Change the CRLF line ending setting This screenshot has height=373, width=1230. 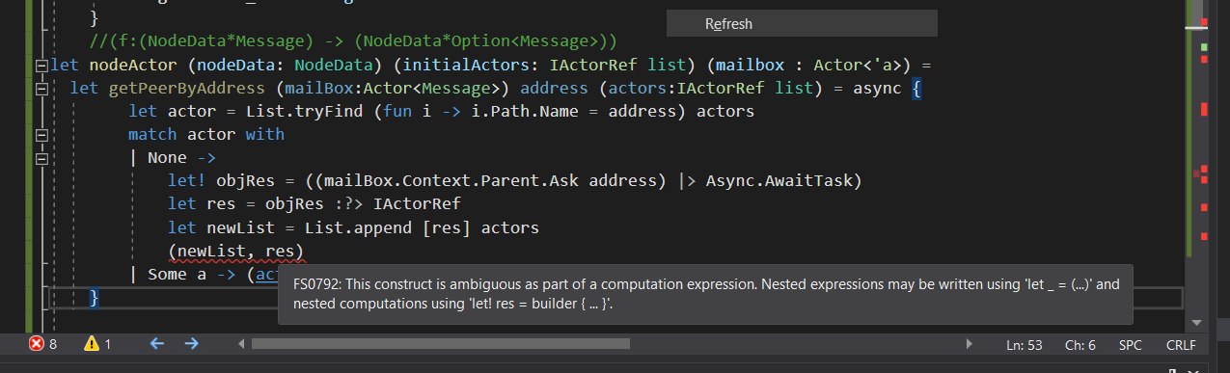coord(1181,344)
